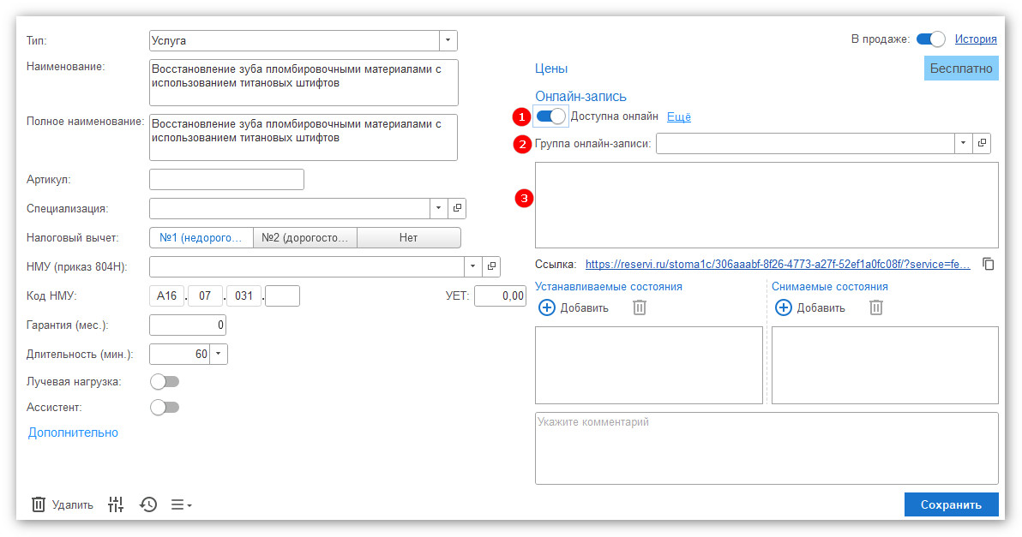Copy the online booking link with the copy icon

[x=989, y=265]
